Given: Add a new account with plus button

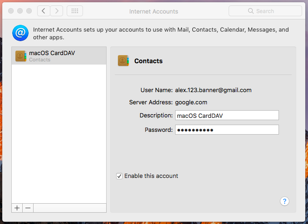Looking at the screenshot, I should [x=17, y=208].
